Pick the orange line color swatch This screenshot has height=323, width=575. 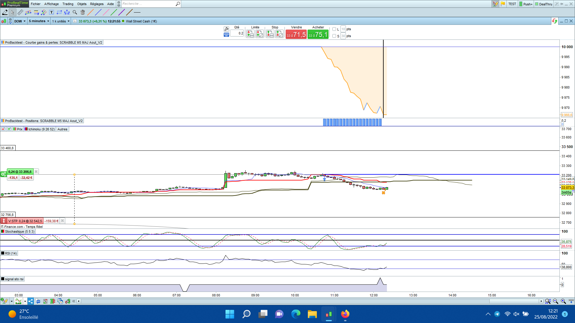[x=90, y=12]
